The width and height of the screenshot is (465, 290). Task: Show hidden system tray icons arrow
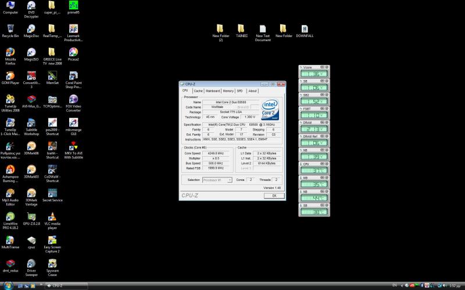[x=402, y=286]
